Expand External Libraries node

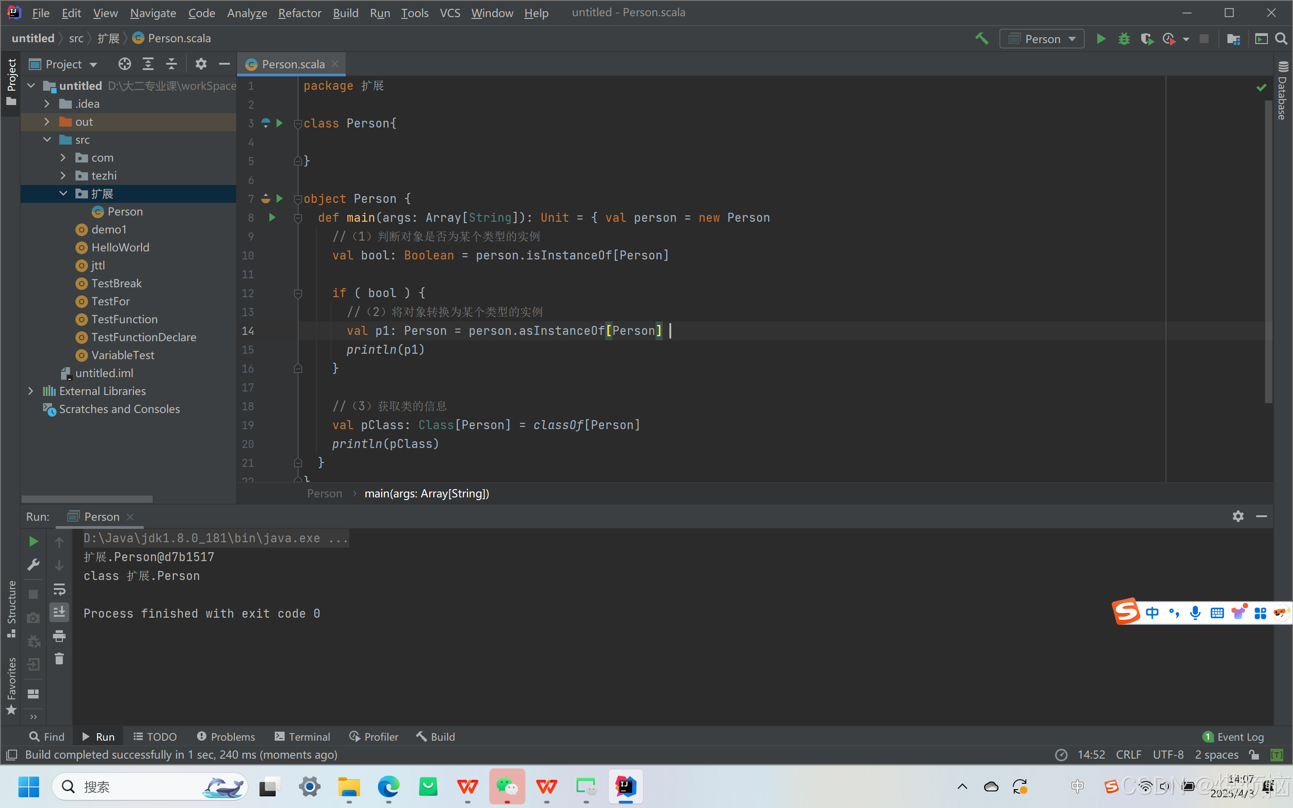tap(31, 391)
